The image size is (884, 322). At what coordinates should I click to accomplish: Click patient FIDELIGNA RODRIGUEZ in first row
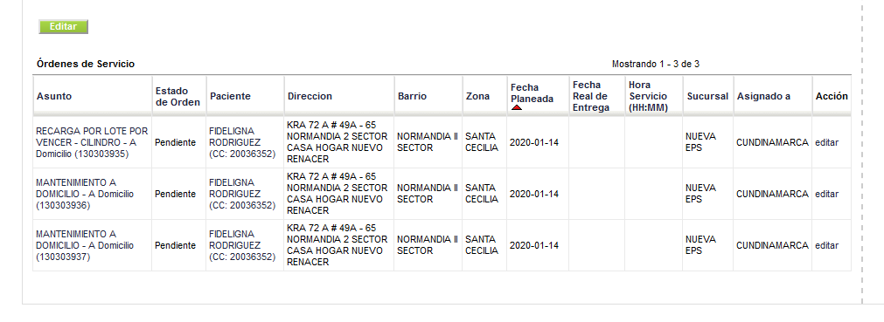pos(242,142)
